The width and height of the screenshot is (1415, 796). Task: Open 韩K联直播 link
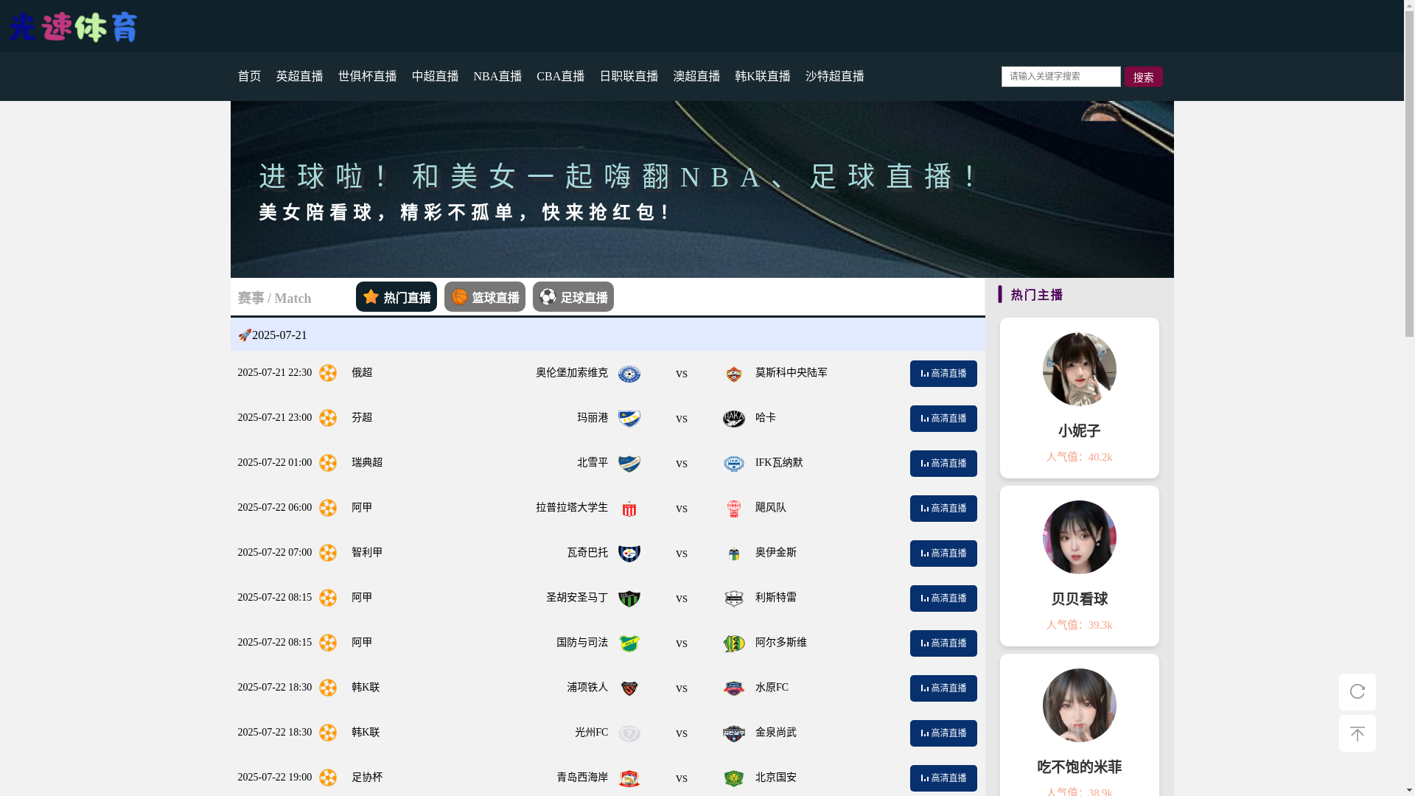tap(763, 77)
